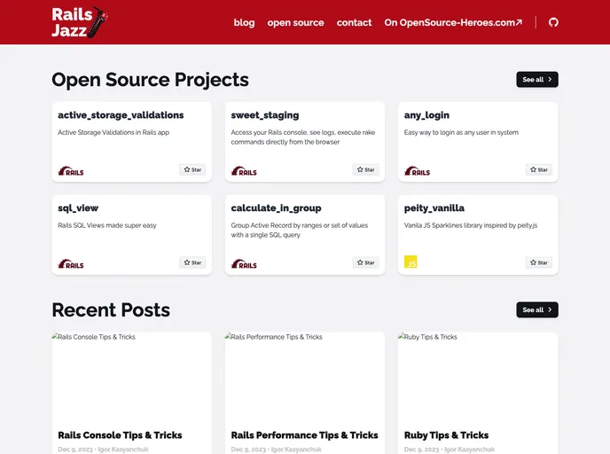Click the yellow JS icon on peity_vanilla
This screenshot has width=610, height=454.
click(411, 262)
